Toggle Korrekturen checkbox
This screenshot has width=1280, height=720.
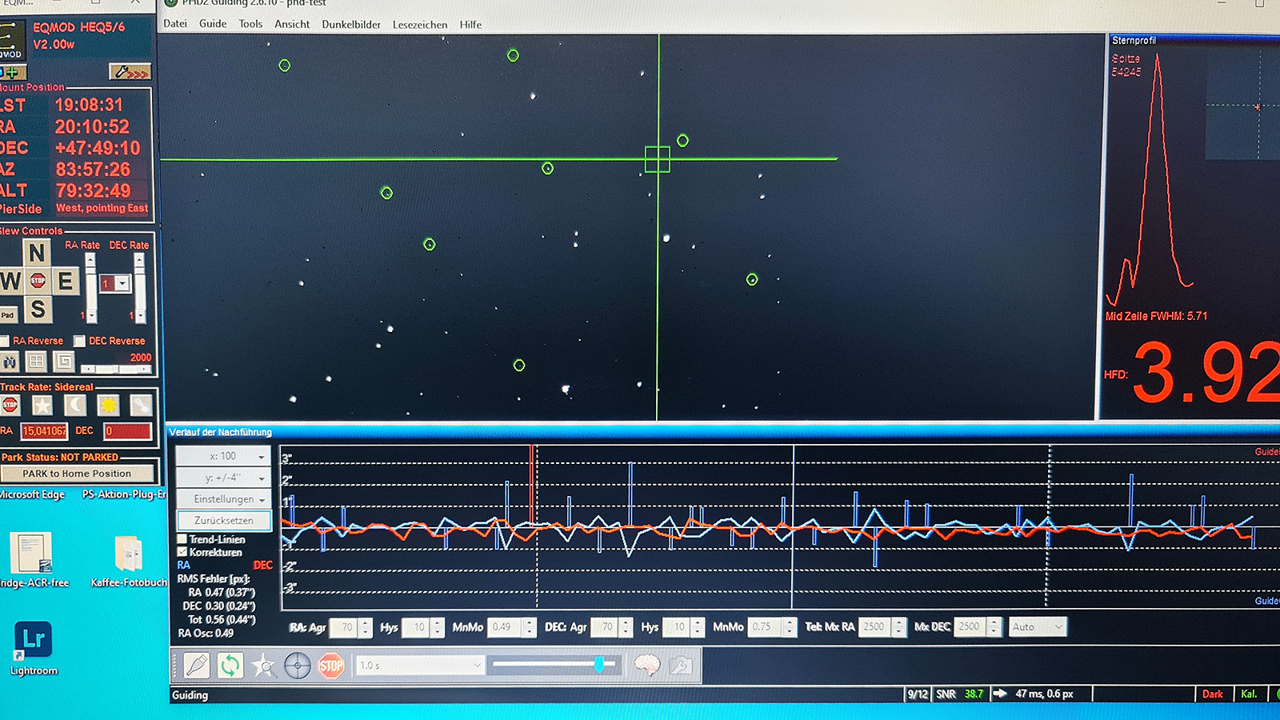point(182,552)
